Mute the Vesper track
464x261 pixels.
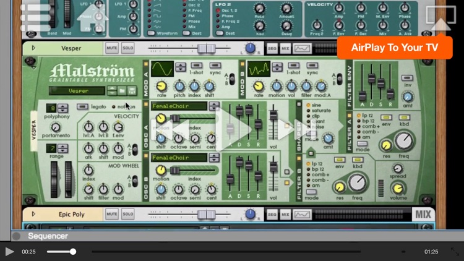[111, 48]
